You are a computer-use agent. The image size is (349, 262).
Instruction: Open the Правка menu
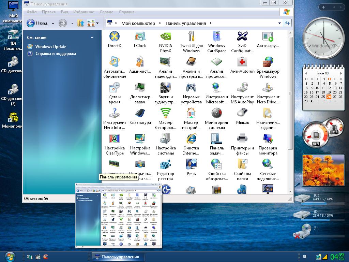coord(48,12)
